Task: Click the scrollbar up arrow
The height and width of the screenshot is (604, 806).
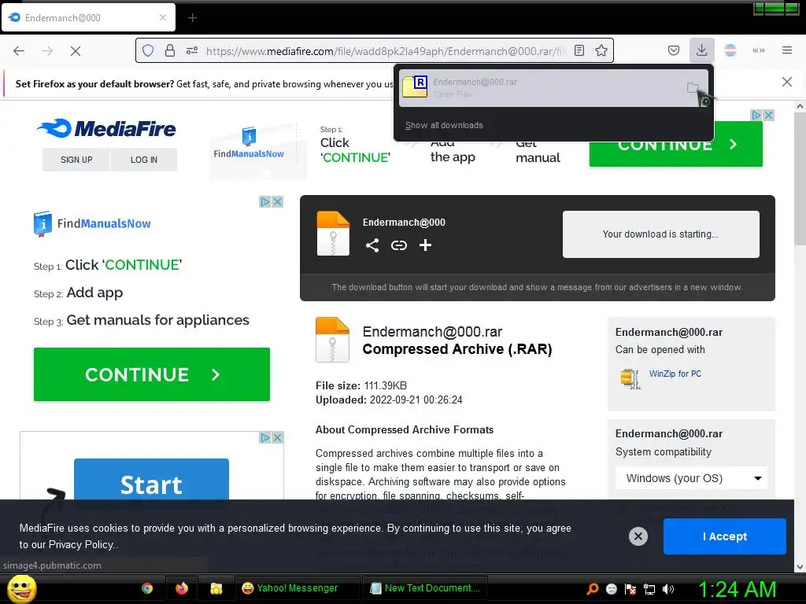Action: 800,106
